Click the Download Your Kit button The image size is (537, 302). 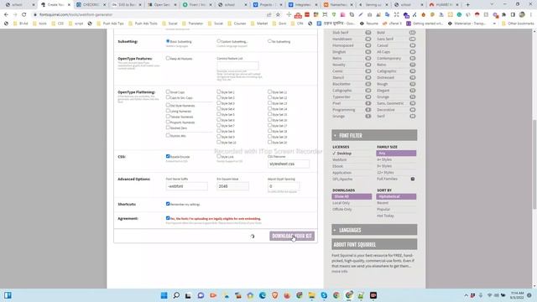(x=292, y=236)
